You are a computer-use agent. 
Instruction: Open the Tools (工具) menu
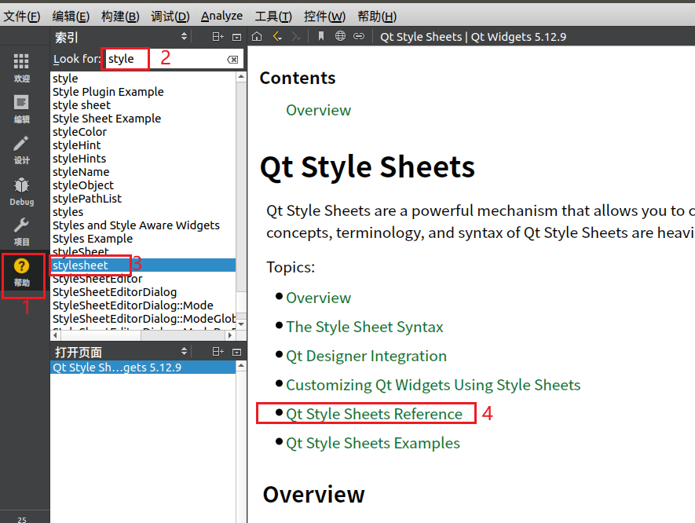click(273, 16)
